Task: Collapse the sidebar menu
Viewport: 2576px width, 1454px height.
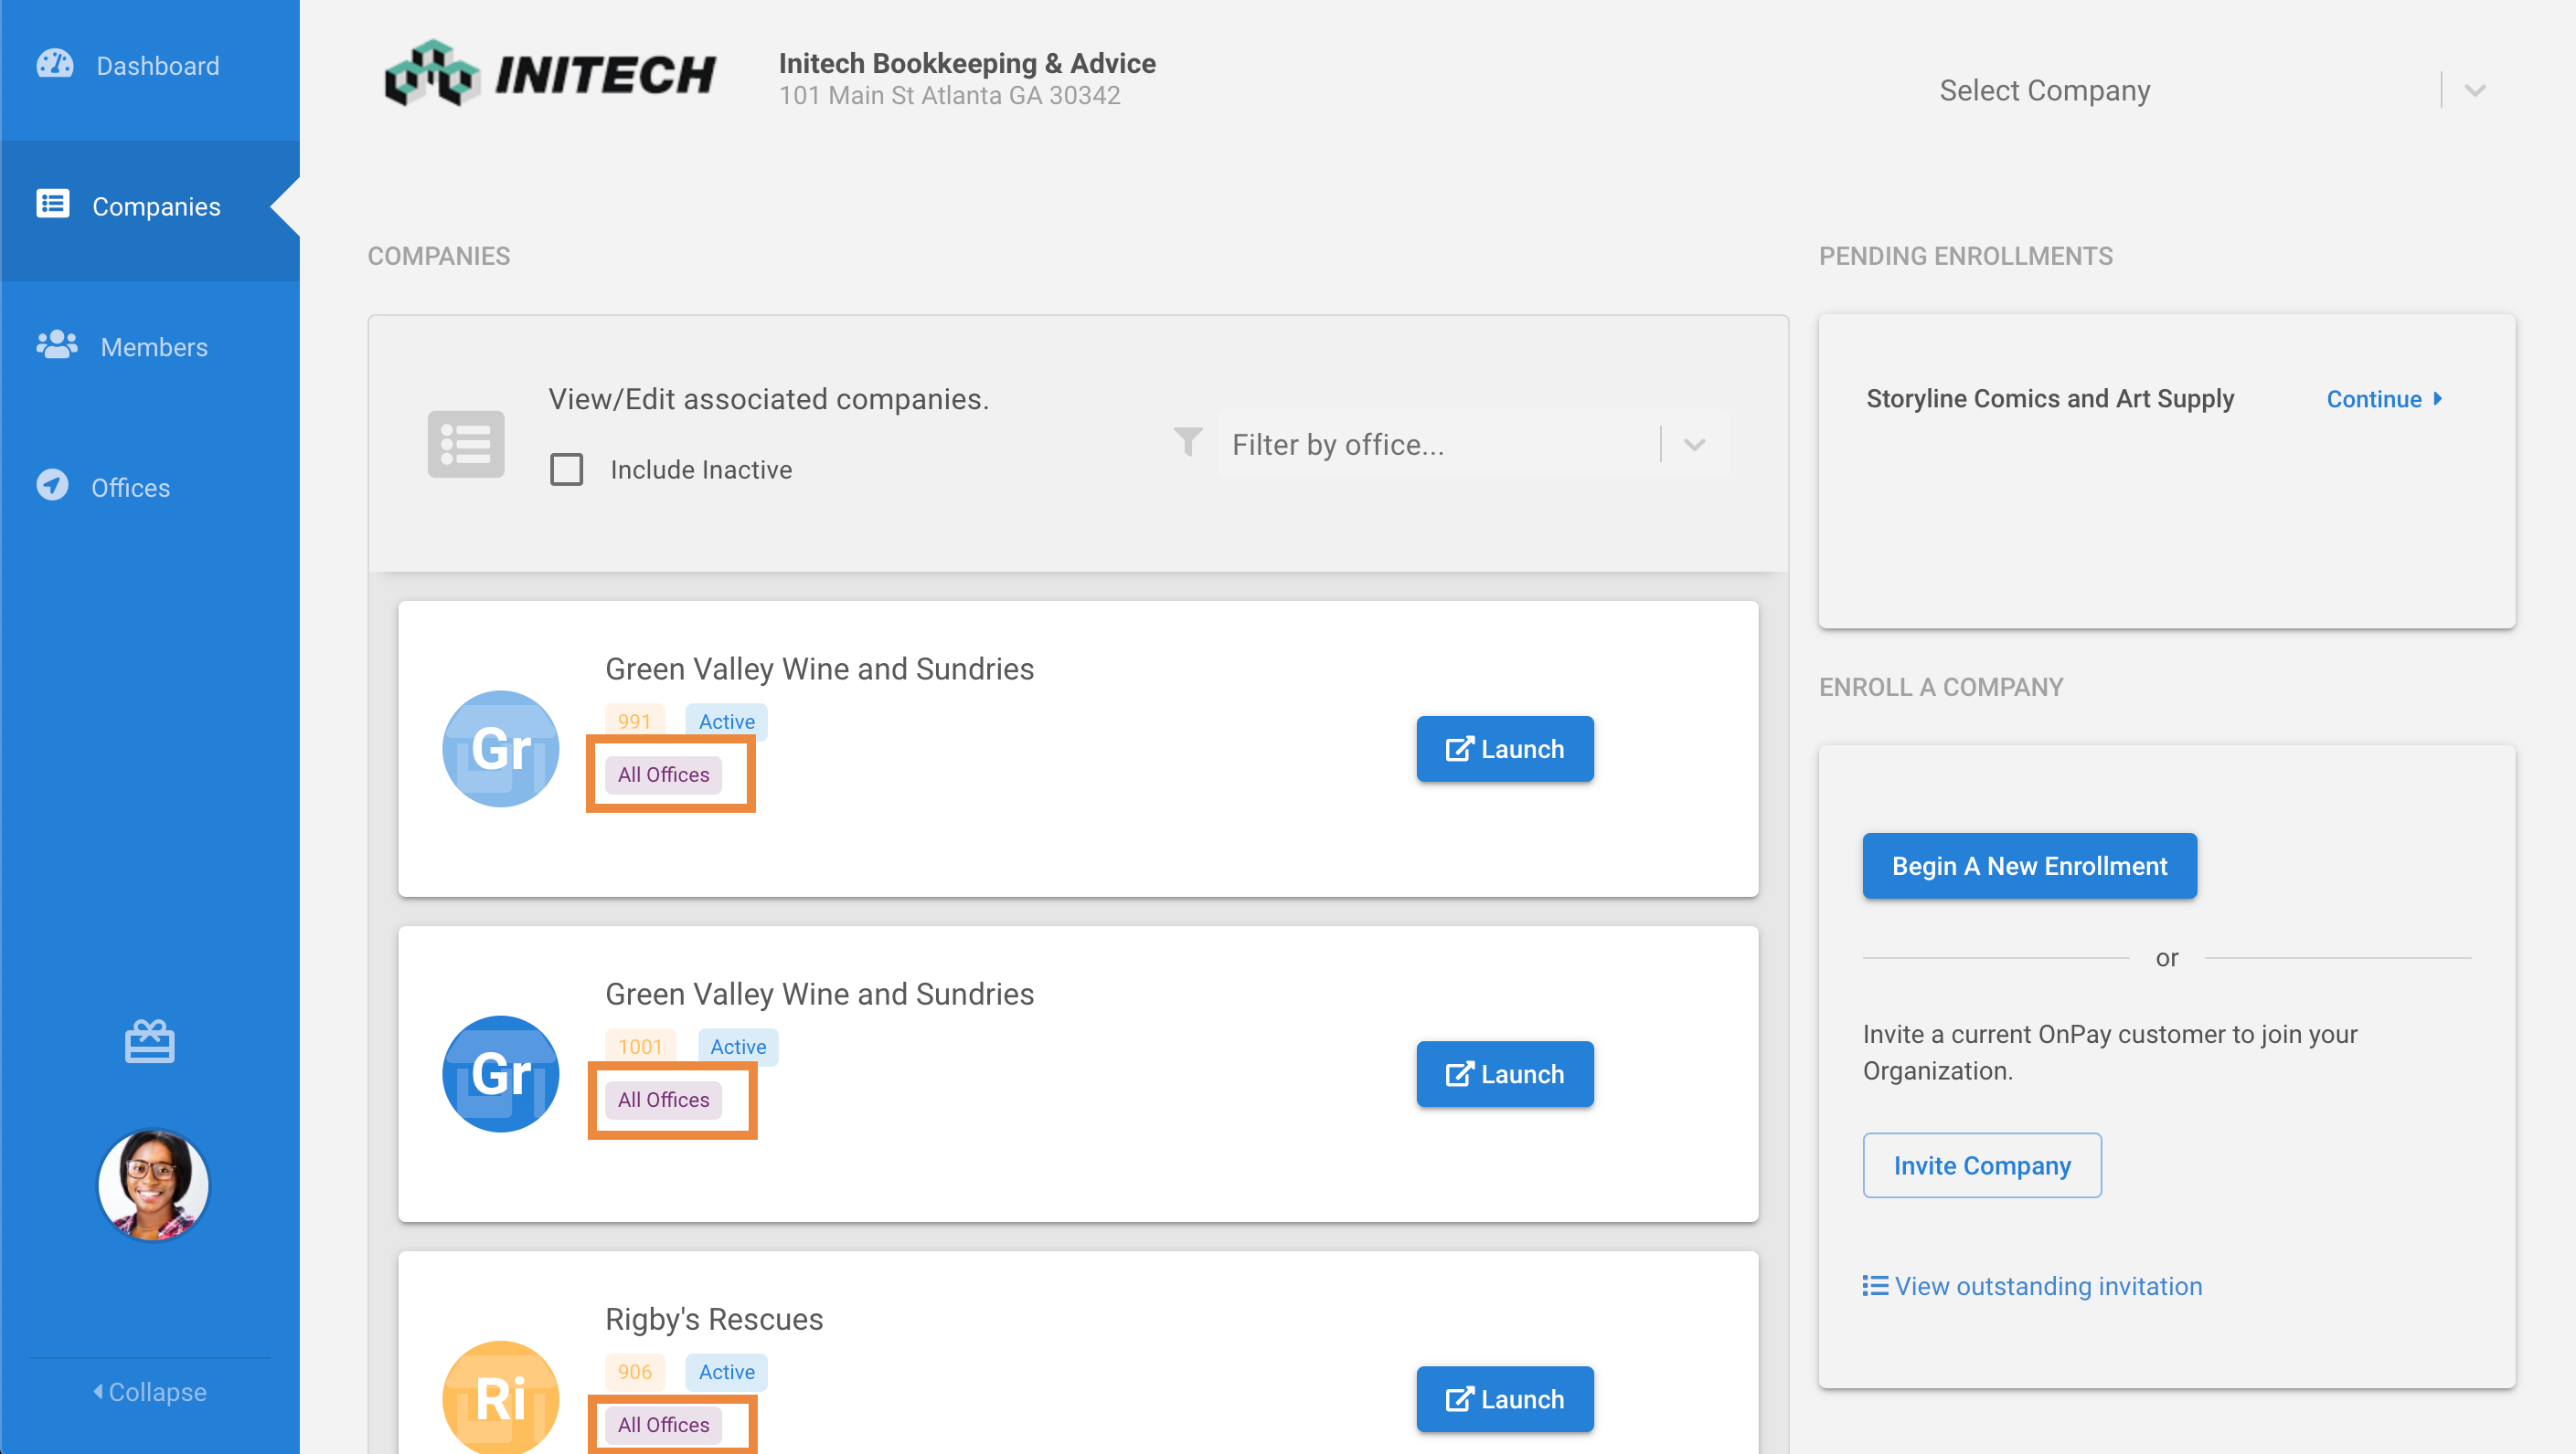Action: tap(150, 1392)
